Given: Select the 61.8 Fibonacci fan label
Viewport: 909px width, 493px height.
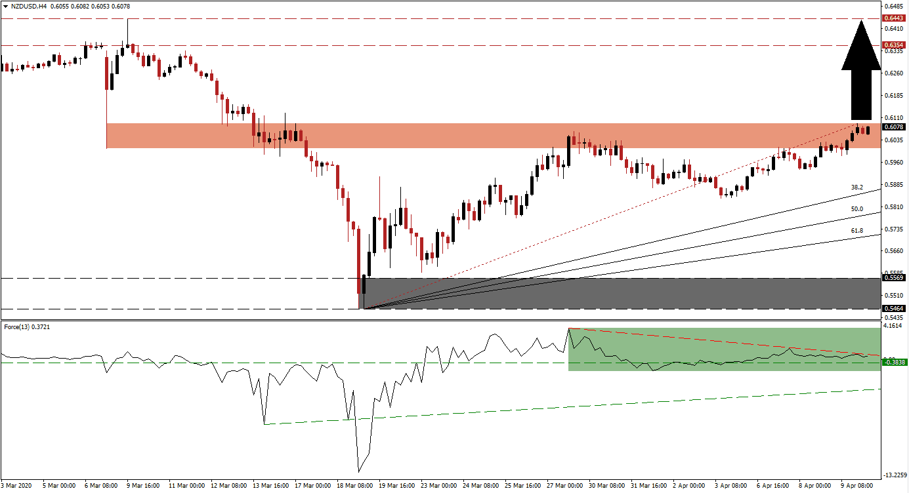Looking at the screenshot, I should click(856, 231).
